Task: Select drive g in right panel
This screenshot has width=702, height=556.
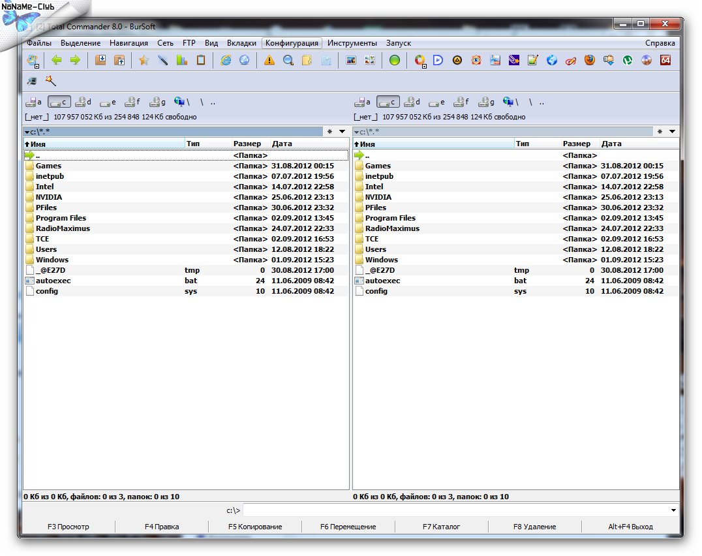Action: tap(486, 102)
